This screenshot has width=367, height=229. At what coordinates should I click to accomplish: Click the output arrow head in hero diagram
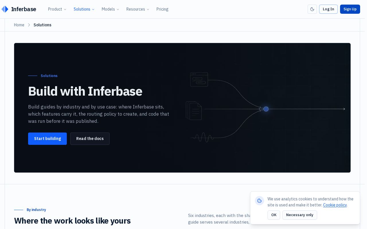click(x=344, y=109)
